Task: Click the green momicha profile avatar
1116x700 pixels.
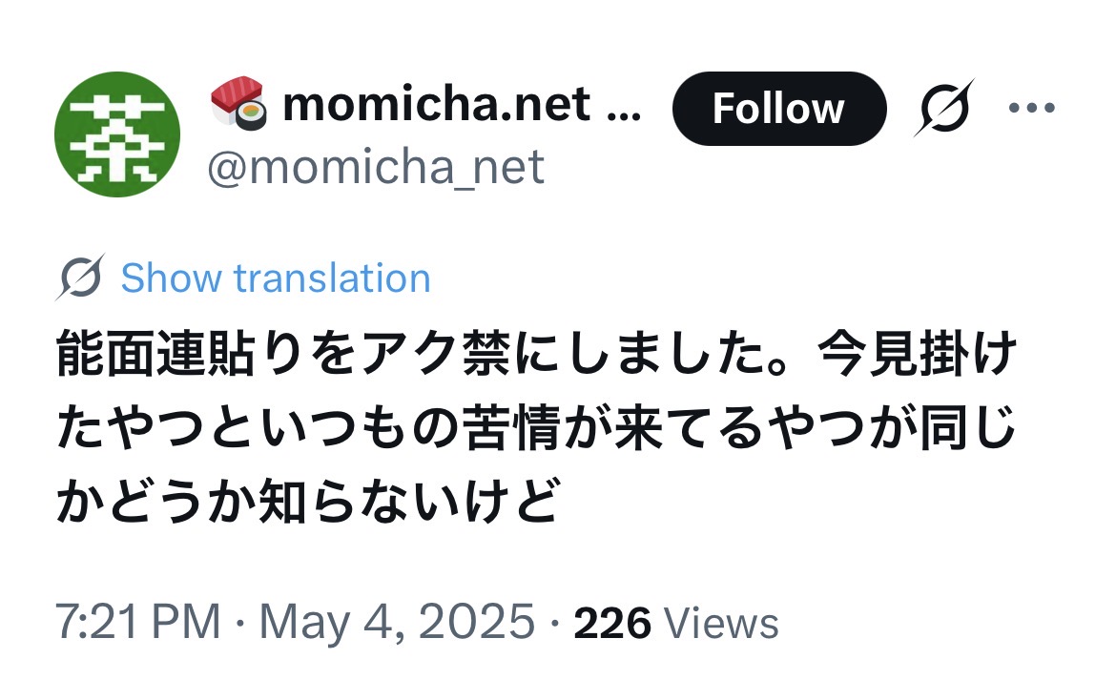Action: [117, 134]
